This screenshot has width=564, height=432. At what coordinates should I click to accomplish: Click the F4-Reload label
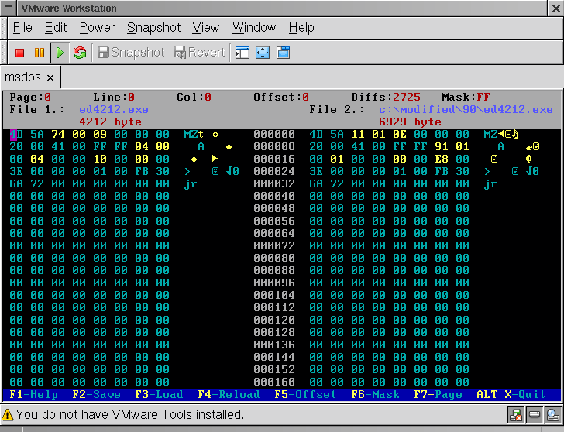pos(229,395)
